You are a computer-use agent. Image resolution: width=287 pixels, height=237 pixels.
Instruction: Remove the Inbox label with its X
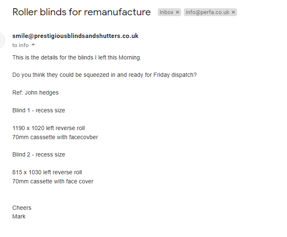coord(178,12)
